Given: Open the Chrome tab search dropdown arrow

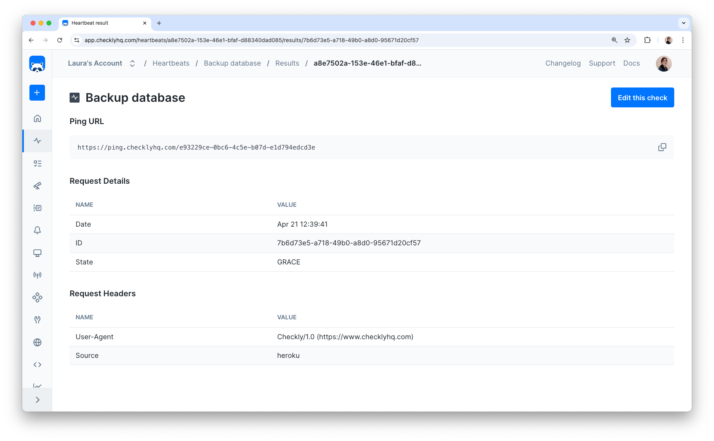Looking at the screenshot, I should (683, 23).
